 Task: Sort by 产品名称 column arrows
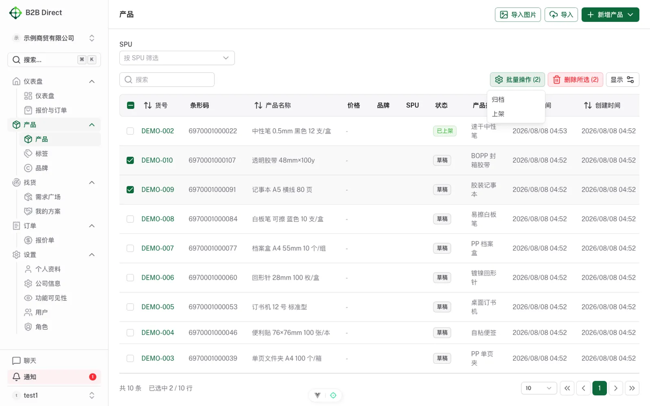coord(258,106)
